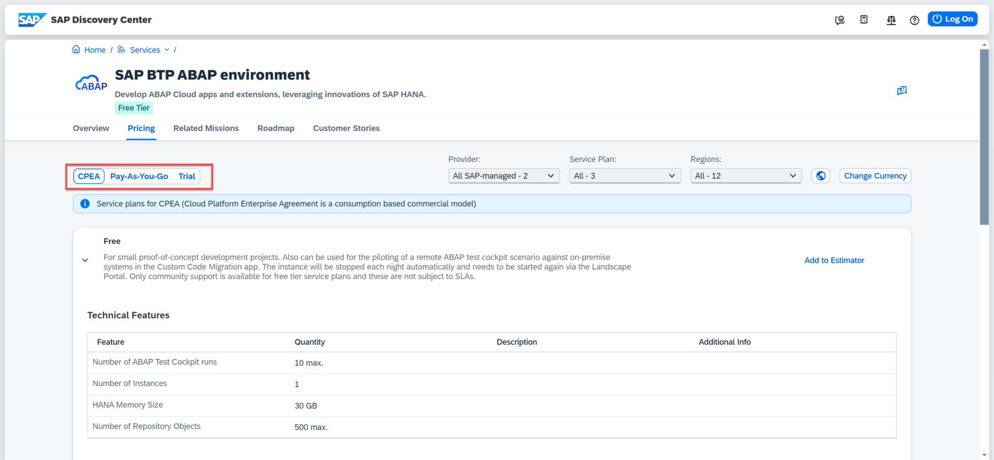Click the service comparison scales icon
Viewport: 994px width, 460px height.
[891, 20]
